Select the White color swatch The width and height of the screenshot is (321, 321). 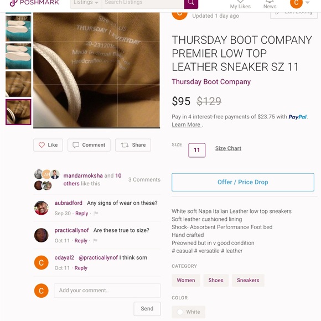pos(188,312)
